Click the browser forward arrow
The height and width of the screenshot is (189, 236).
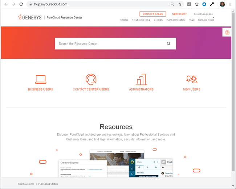point(13,4)
